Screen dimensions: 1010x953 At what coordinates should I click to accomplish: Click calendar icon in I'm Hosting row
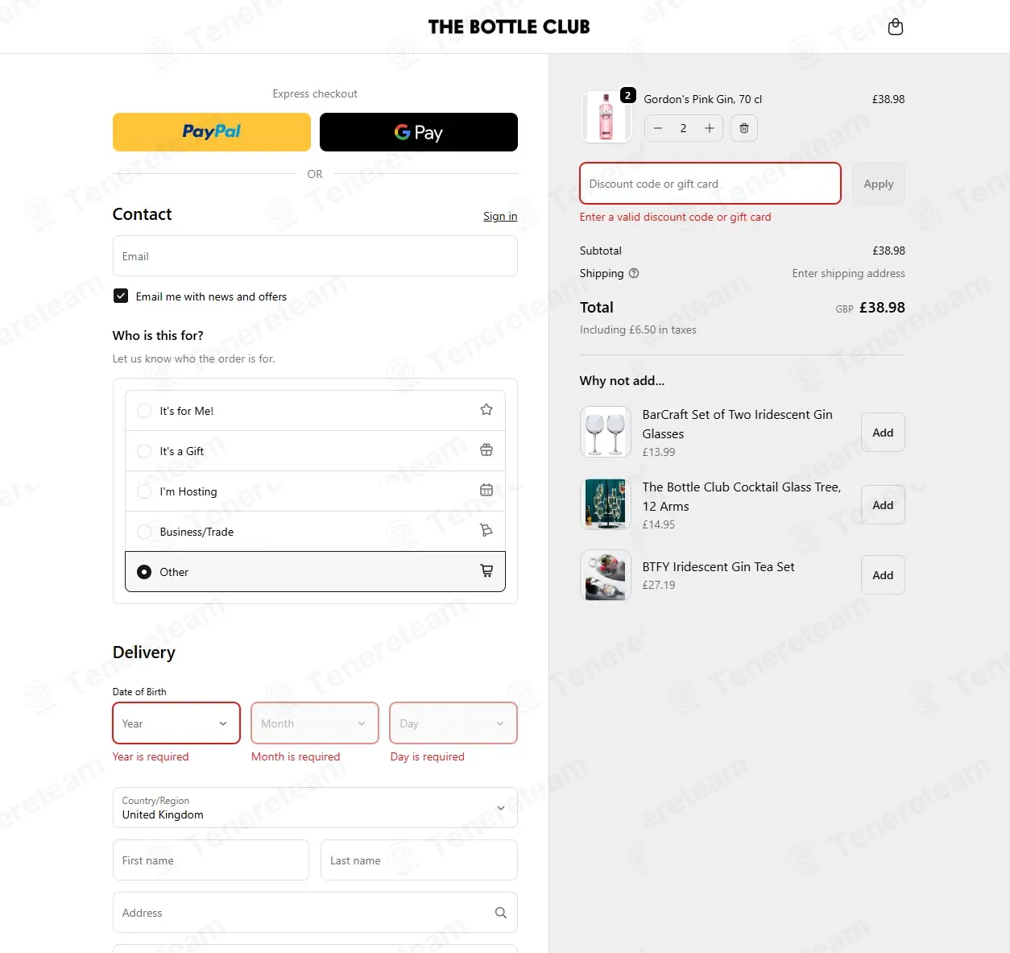point(486,491)
